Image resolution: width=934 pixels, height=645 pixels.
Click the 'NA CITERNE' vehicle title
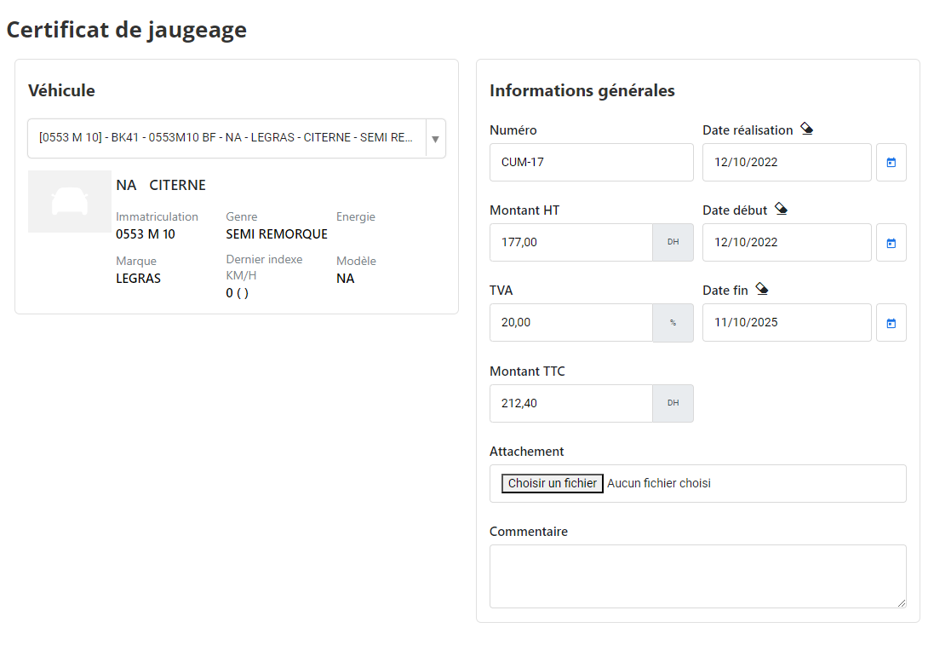[x=161, y=186]
